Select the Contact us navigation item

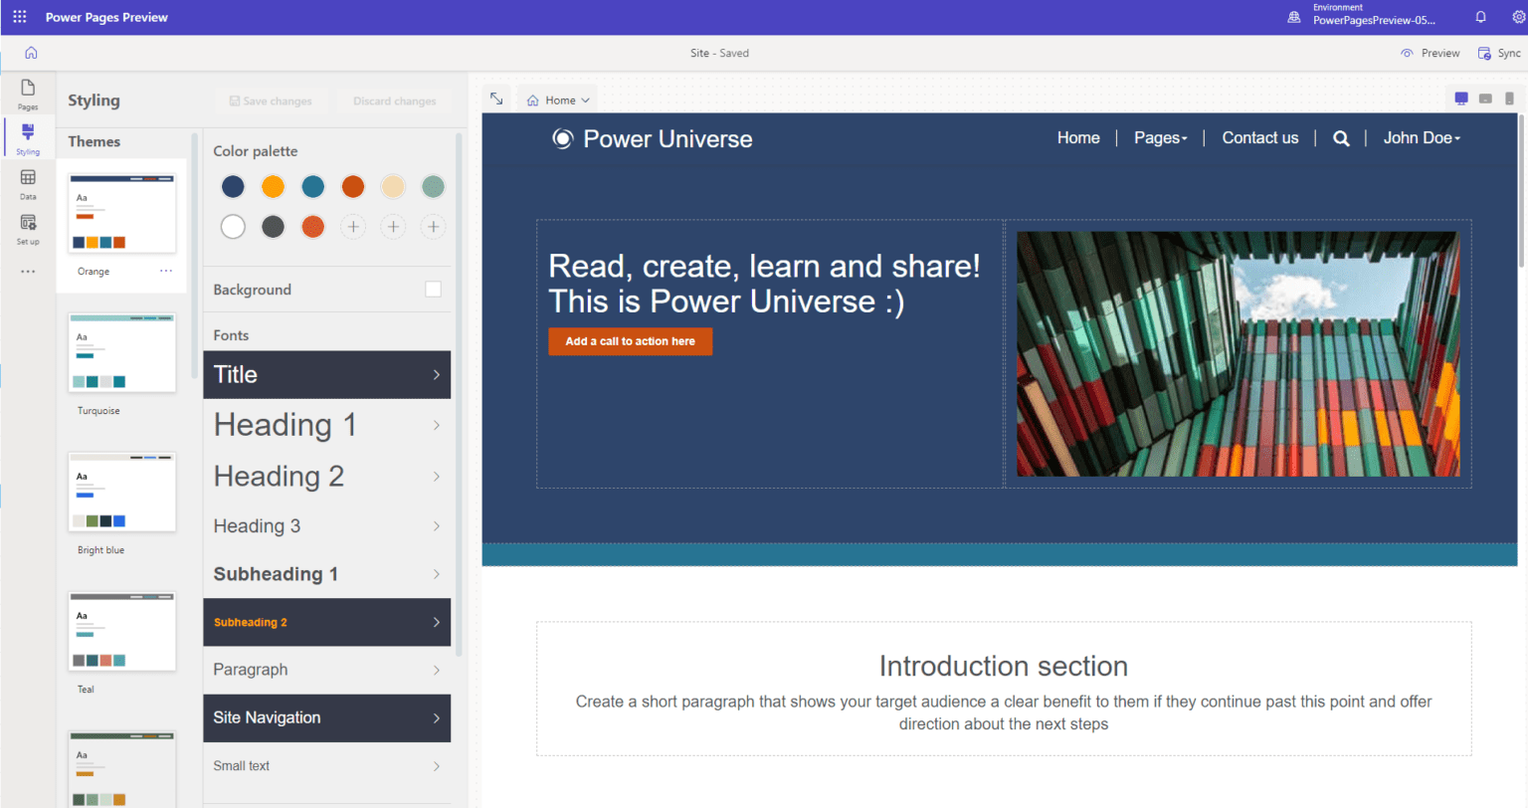(x=1259, y=137)
